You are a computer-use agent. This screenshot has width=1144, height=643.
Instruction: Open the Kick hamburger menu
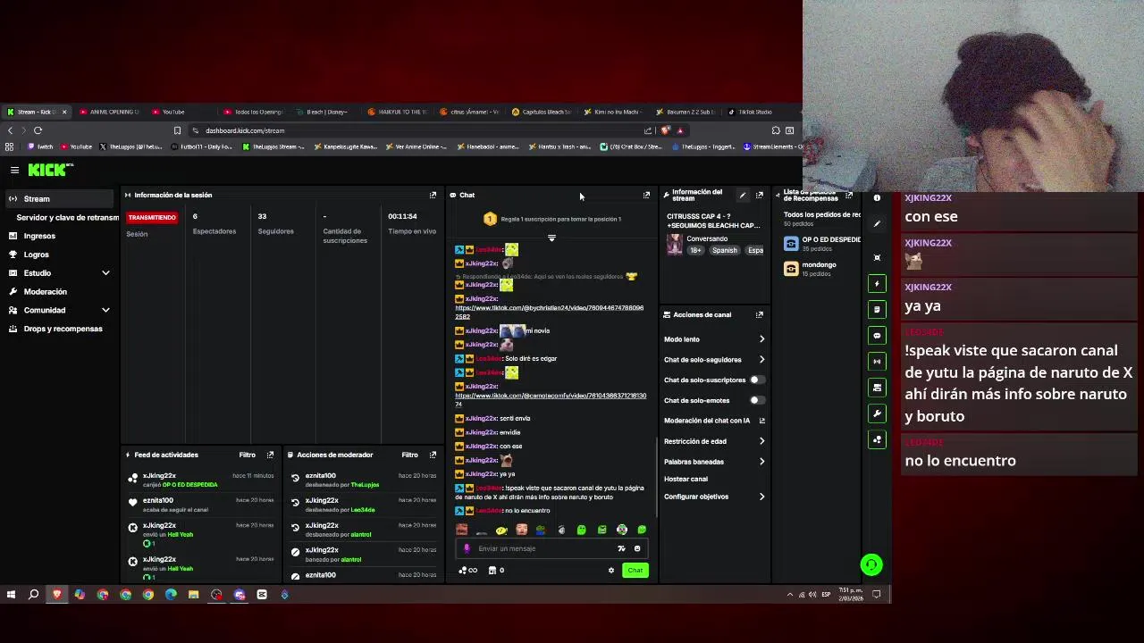14,170
